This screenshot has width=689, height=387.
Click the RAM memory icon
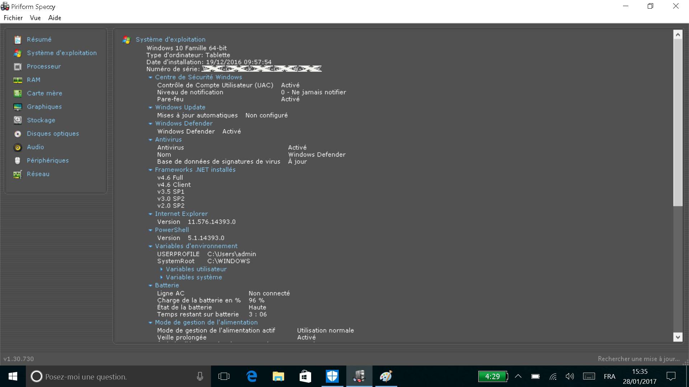(18, 80)
